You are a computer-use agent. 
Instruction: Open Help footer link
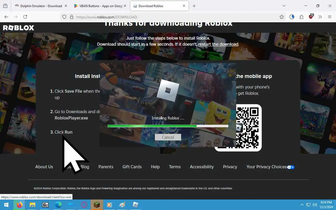[155, 167]
